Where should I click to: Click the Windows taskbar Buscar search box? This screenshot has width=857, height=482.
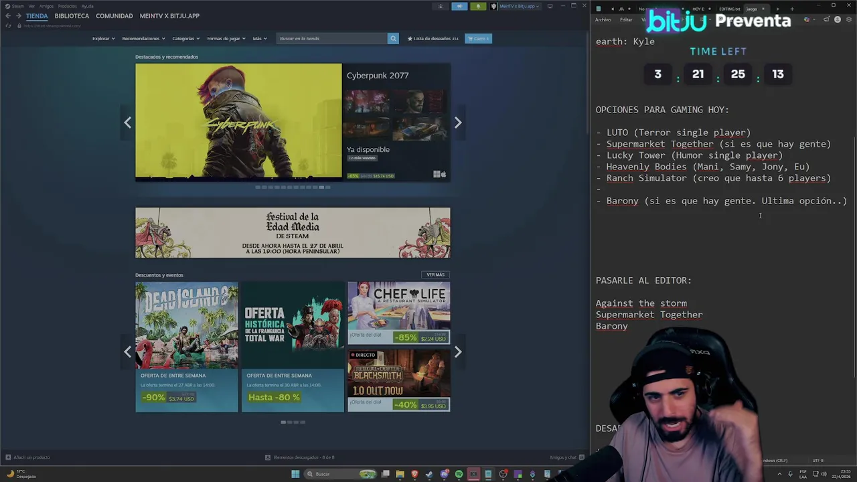[340, 474]
